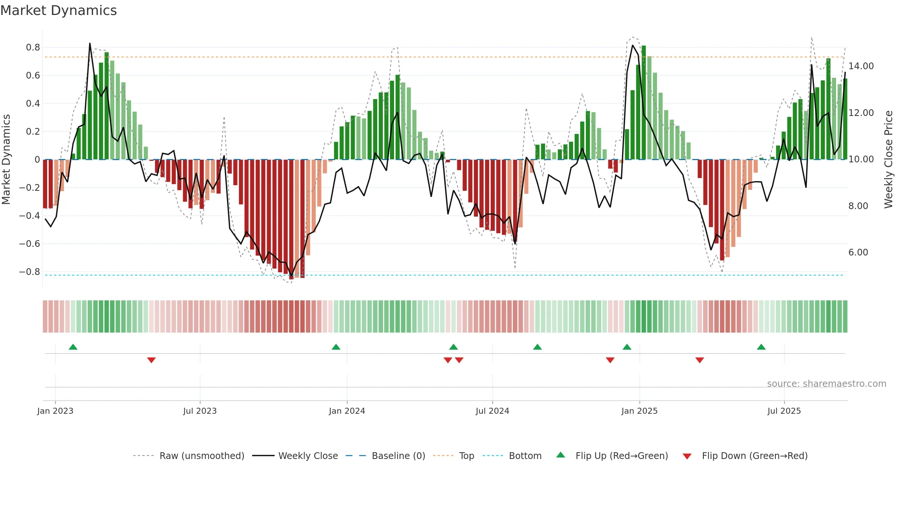Viewport: 899px width, 505px height.
Task: Toggle the Weekly Close legend entry
Action: tap(295, 456)
